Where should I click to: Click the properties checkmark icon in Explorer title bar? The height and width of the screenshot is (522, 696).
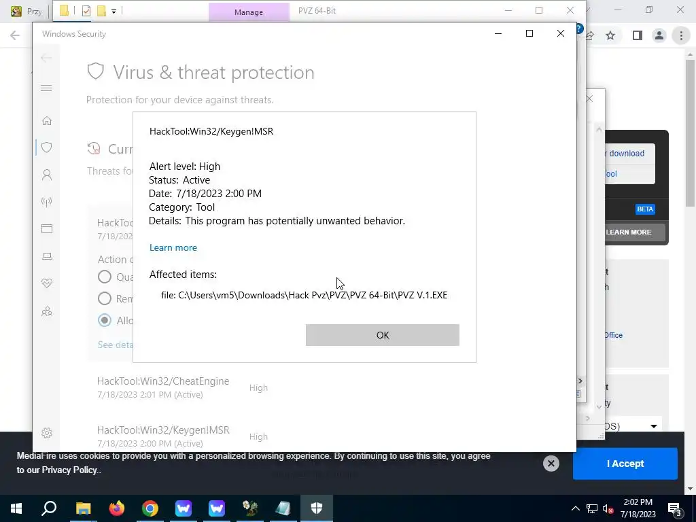[86, 11]
